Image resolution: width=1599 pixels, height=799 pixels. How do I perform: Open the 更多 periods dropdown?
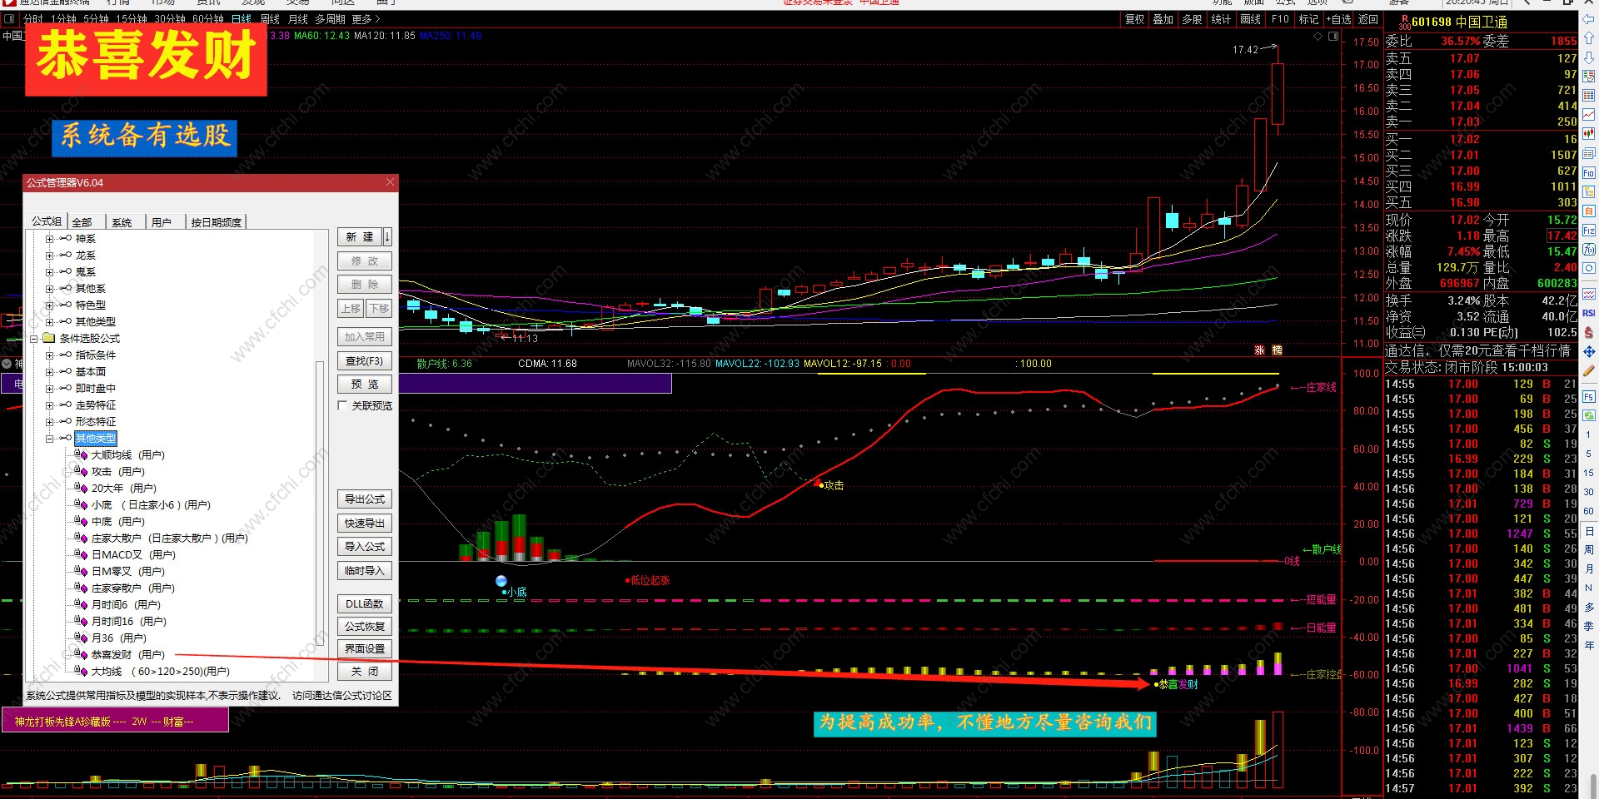pyautogui.click(x=366, y=19)
